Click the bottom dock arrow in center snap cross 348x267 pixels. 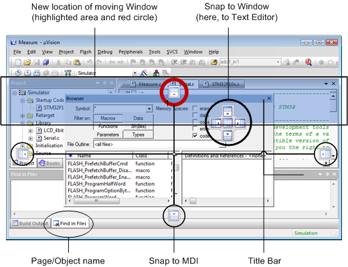point(228,135)
